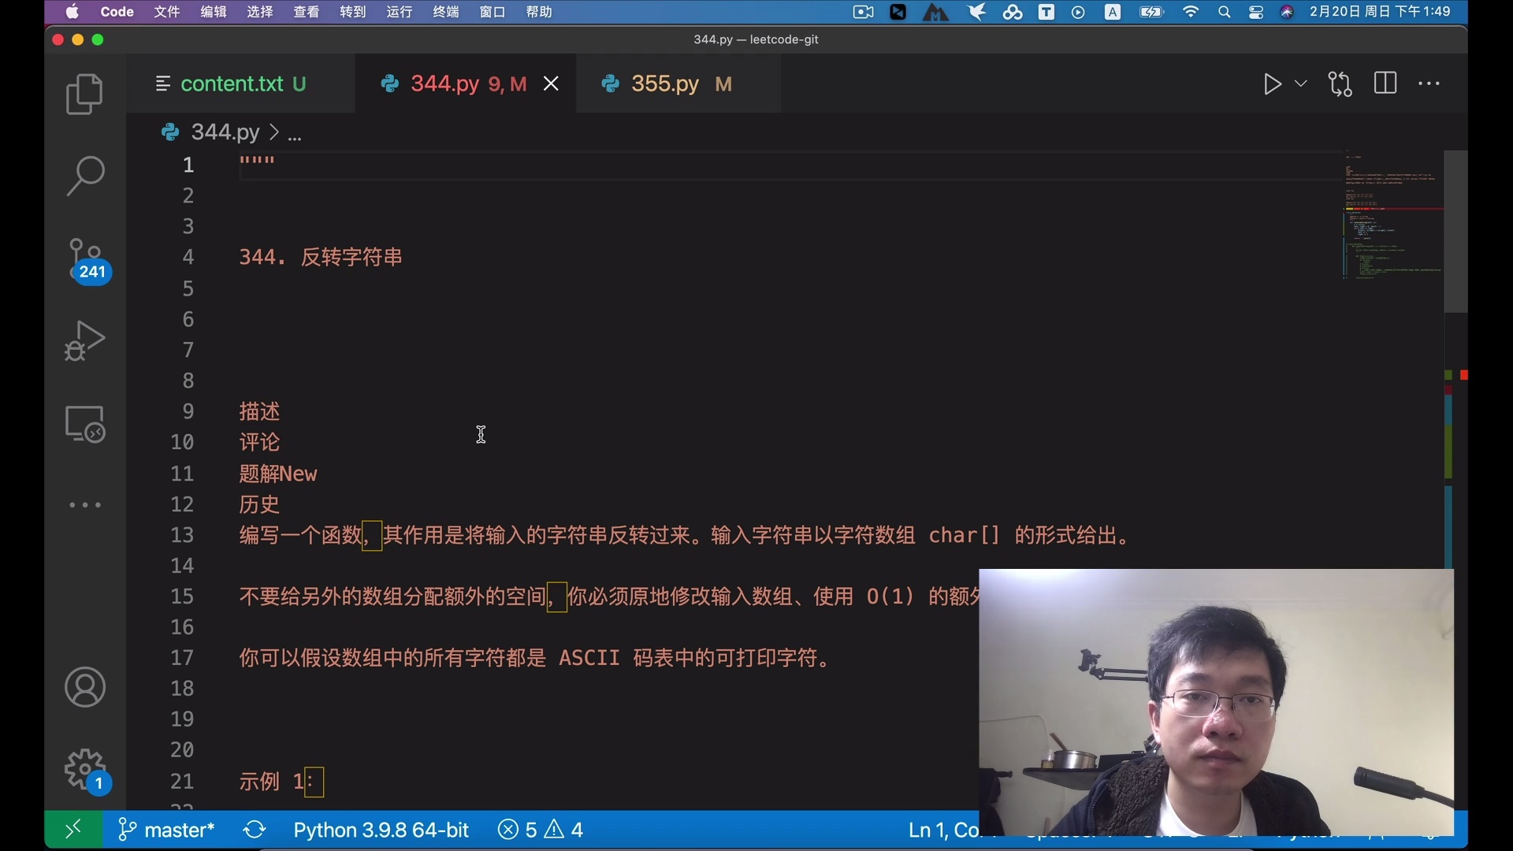Switch to the 355.py tab
The width and height of the screenshot is (1513, 851).
(x=666, y=83)
